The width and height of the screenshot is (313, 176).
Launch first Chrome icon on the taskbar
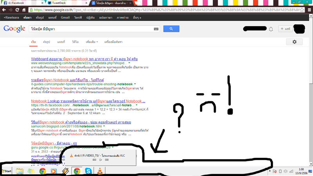click(43, 171)
